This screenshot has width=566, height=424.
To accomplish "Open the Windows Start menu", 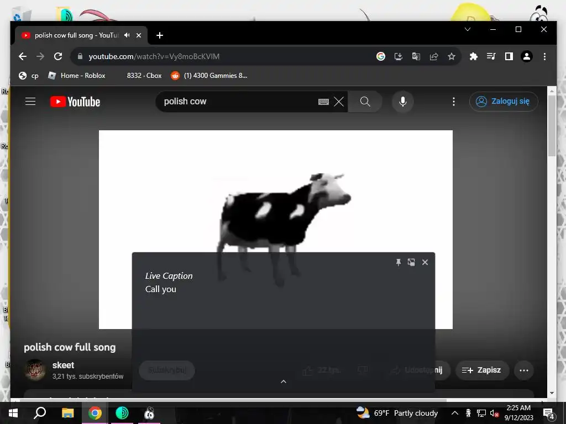I will coord(13,413).
